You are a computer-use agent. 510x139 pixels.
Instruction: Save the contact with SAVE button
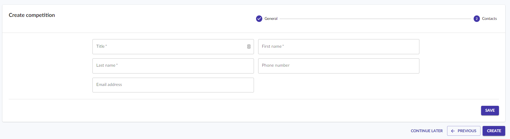pyautogui.click(x=490, y=111)
